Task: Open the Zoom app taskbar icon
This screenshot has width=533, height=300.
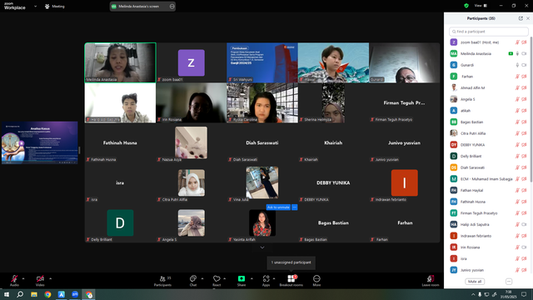Action: (75, 294)
